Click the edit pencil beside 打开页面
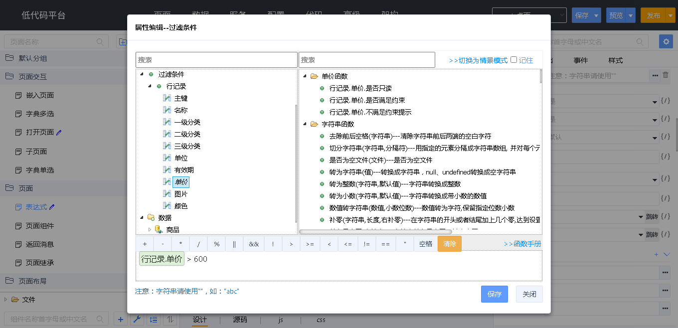The width and height of the screenshot is (678, 328). coord(59,133)
